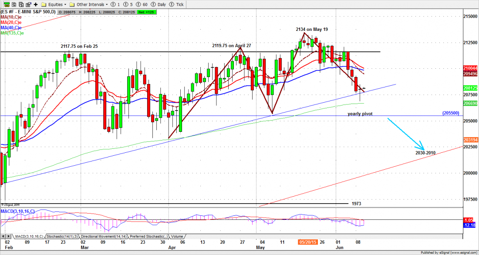The image size is (479, 255).
Task: Click the black plus icon in toolbar
Action: coord(36,4)
